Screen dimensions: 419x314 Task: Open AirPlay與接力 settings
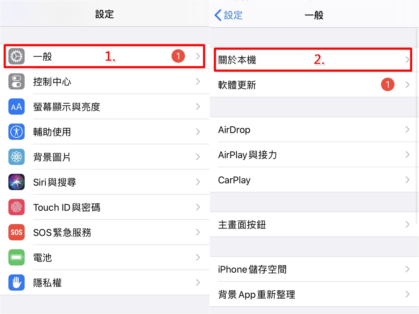[314, 155]
